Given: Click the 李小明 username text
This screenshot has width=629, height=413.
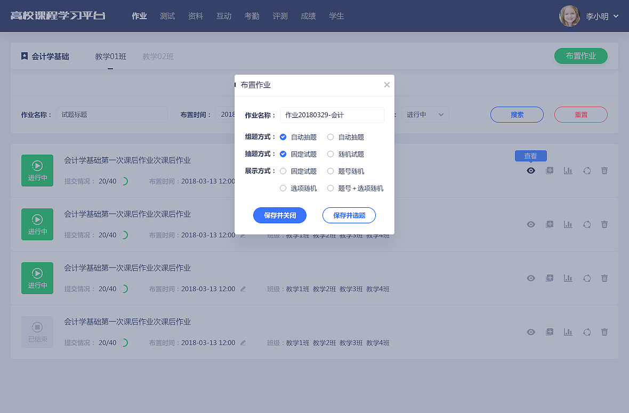Looking at the screenshot, I should click(597, 17).
